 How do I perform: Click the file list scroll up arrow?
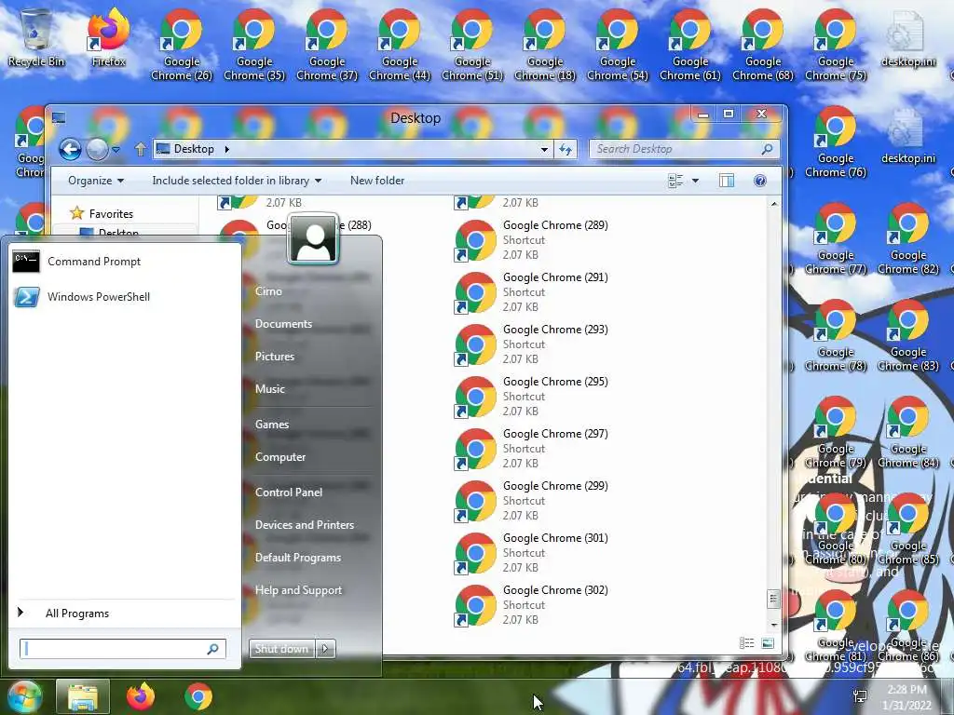coord(773,204)
